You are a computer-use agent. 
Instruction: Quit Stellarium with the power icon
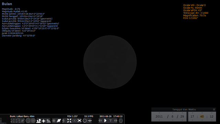tap(121, 121)
